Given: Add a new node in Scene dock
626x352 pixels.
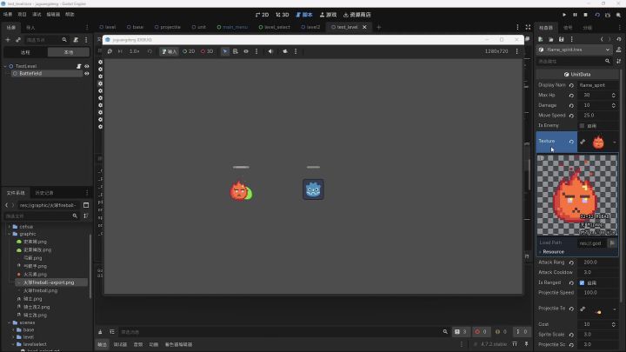Looking at the screenshot, I should click(8, 40).
